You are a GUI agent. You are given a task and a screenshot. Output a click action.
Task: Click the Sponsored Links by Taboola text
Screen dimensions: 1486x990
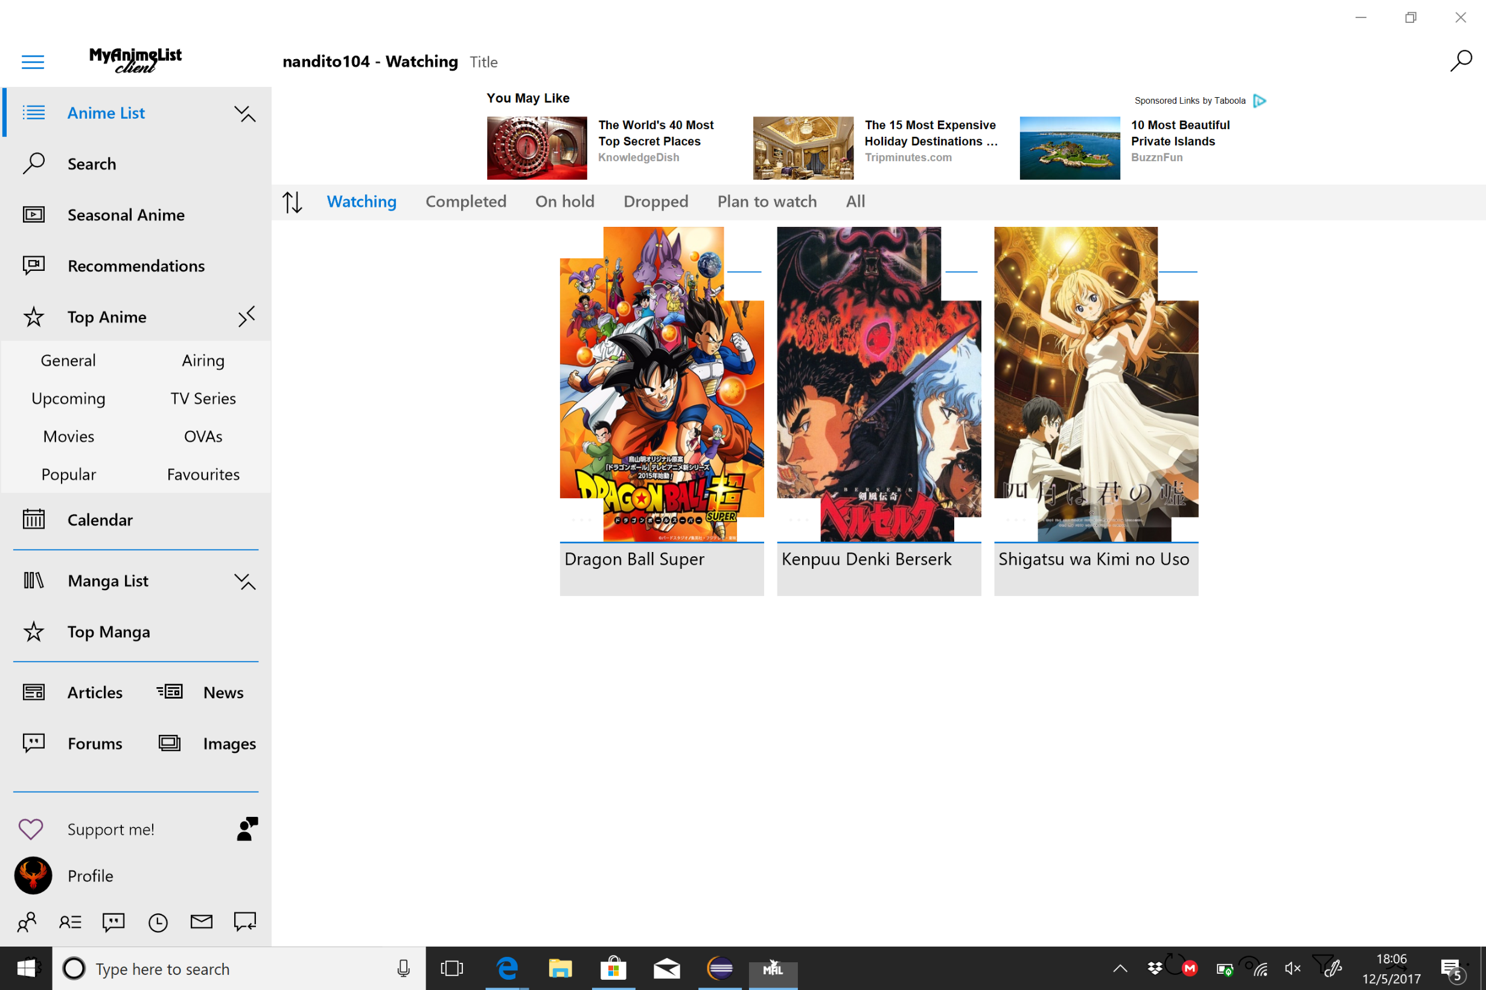tap(1190, 101)
